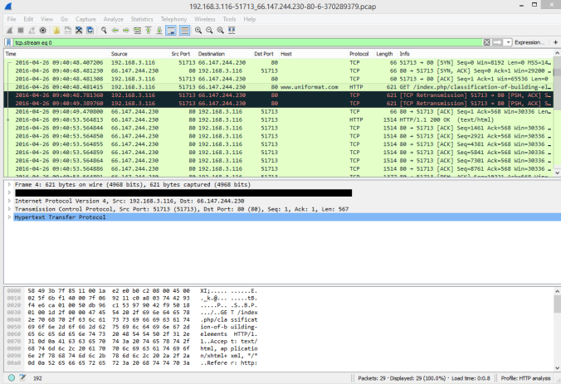Select the GET /index.php HTTP packet row
The height and width of the screenshot is (384, 561).
pyautogui.click(x=279, y=87)
